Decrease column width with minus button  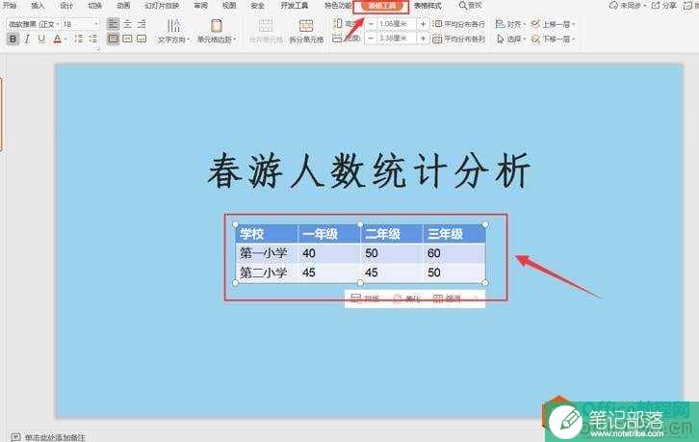[x=371, y=39]
